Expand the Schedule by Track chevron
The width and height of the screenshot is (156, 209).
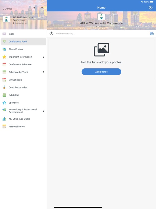[x=44, y=72]
